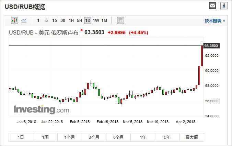
Task: Select the 1个月 range tab
Action: (70, 137)
